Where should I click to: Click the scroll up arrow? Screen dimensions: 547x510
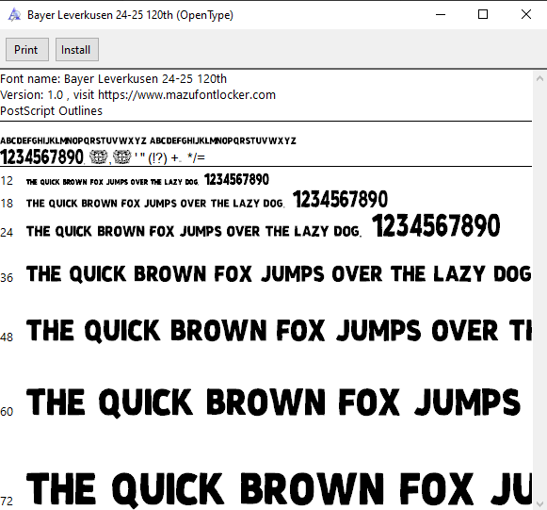[539, 78]
